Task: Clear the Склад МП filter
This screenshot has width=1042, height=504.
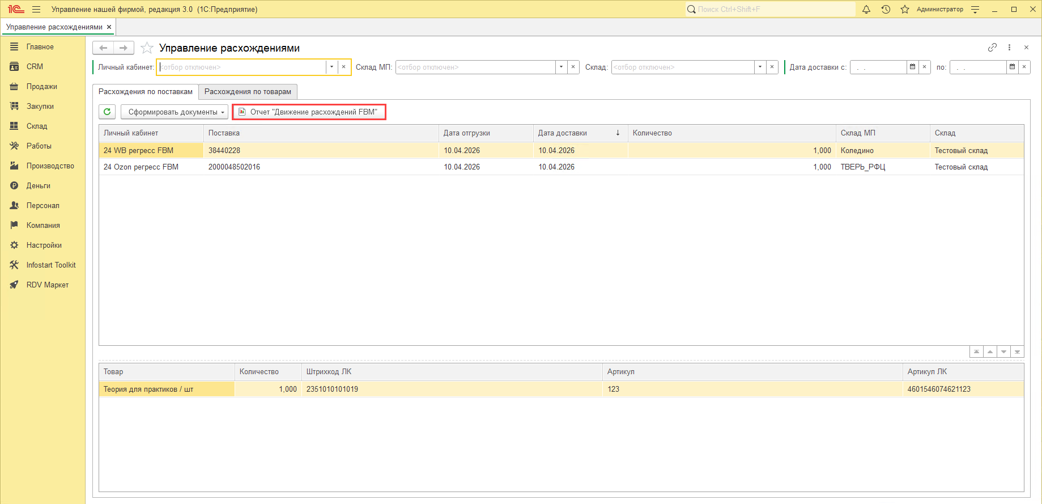Action: 573,67
